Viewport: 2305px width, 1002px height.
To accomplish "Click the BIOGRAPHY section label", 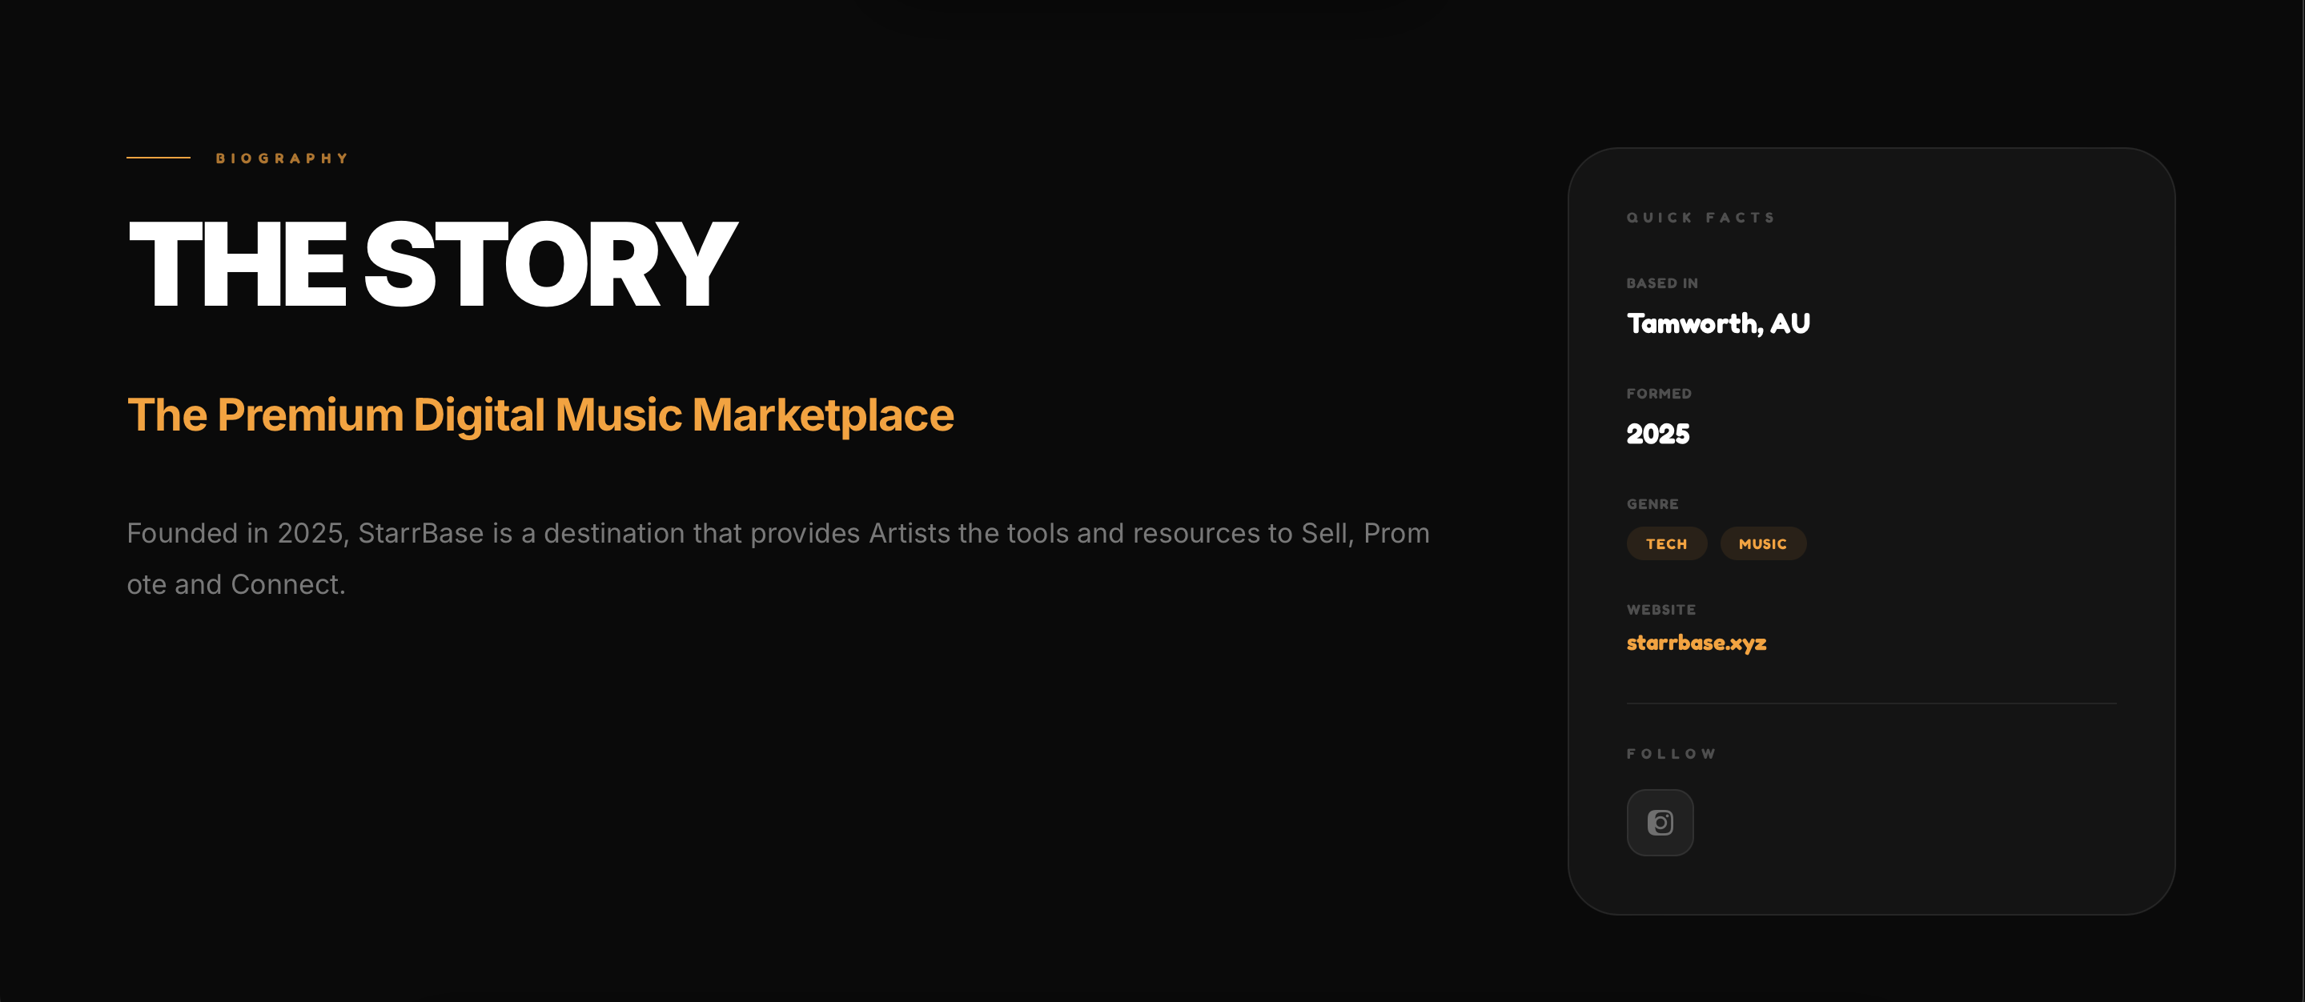I will coord(282,158).
